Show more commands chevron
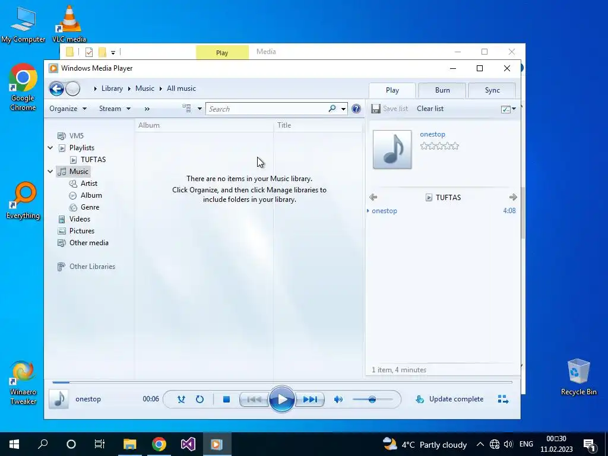Screen dimensions: 608x456 pos(147,109)
